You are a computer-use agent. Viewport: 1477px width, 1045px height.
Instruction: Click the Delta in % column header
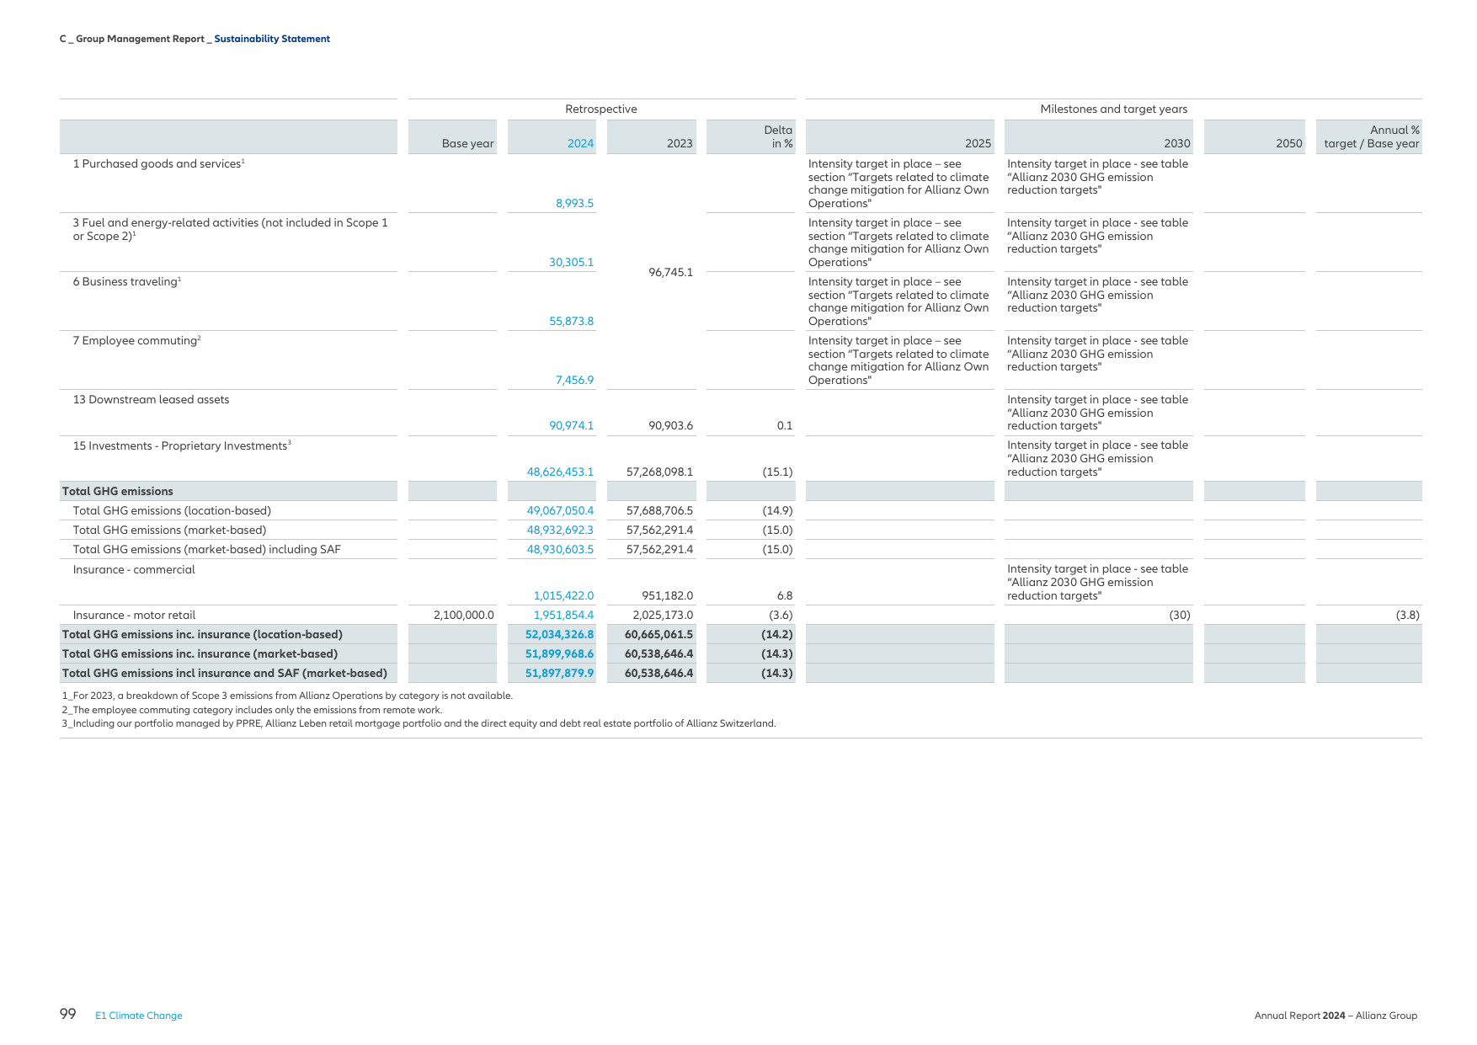(778, 136)
